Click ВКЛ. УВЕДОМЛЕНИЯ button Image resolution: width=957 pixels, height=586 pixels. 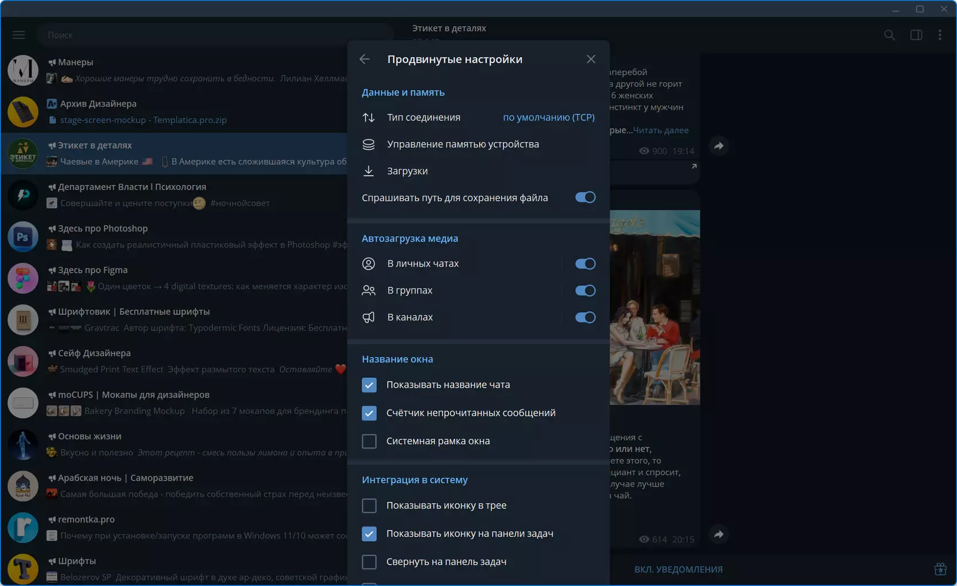coord(678,569)
